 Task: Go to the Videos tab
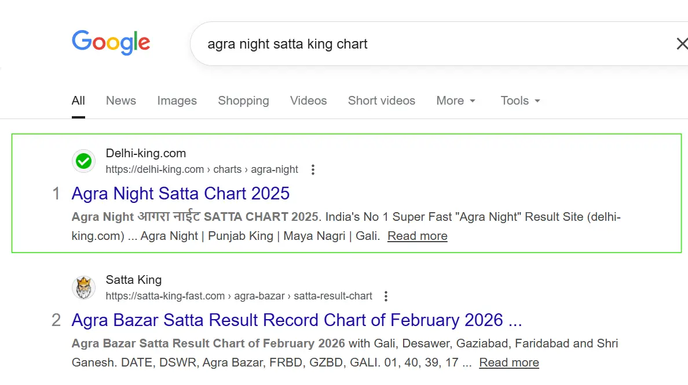(x=308, y=101)
